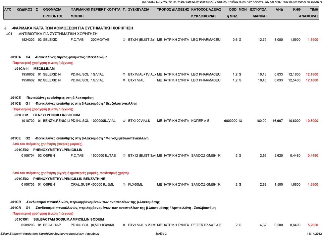Click licence holder ΚΟΠΕΡ Α.Ε.

[x=201, y=121]
